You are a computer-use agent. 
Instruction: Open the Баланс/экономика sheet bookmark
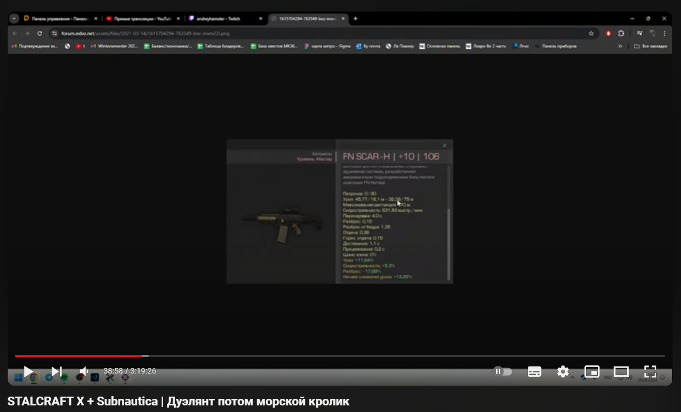coord(168,46)
